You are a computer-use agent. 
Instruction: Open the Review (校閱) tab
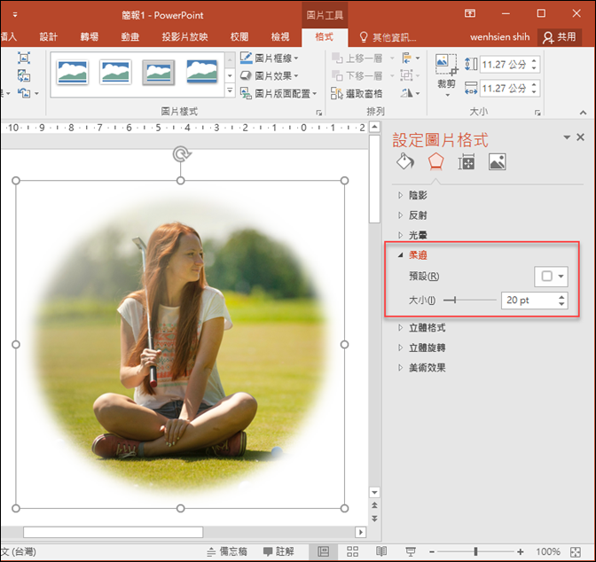coord(239,37)
